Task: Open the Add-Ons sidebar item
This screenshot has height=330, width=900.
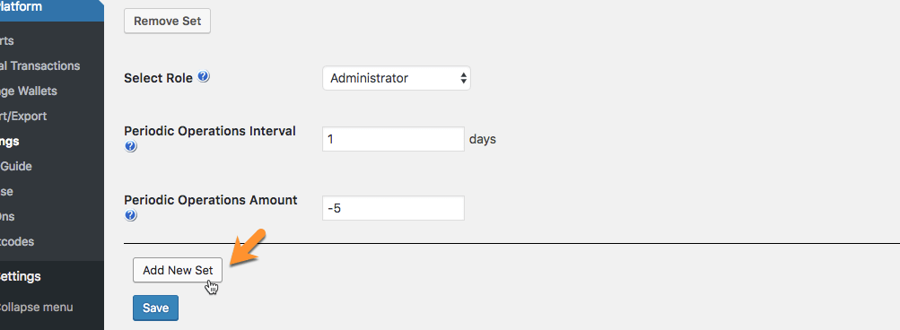Action: (x=7, y=216)
